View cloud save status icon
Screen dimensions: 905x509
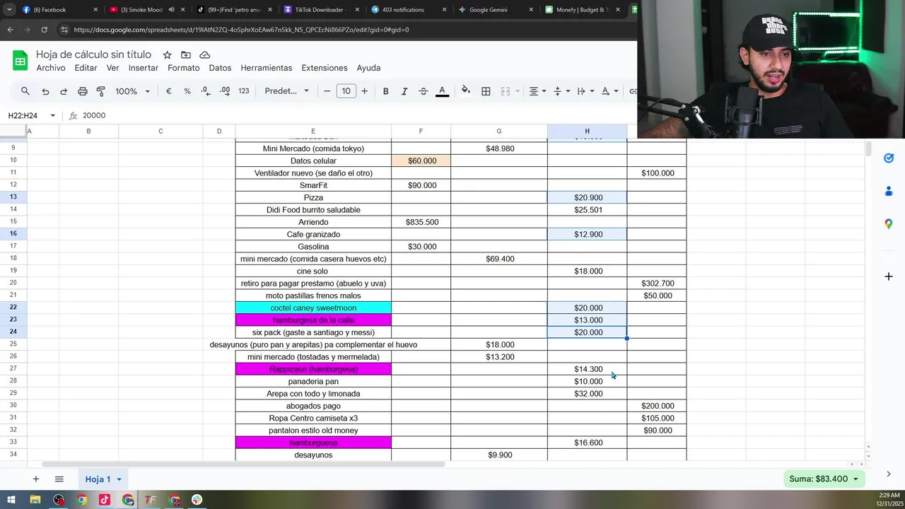tap(205, 54)
